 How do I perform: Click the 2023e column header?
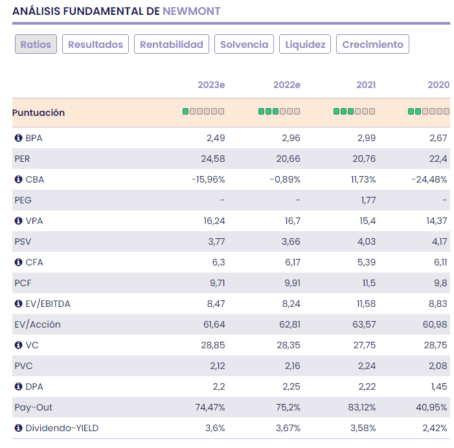coord(211,85)
